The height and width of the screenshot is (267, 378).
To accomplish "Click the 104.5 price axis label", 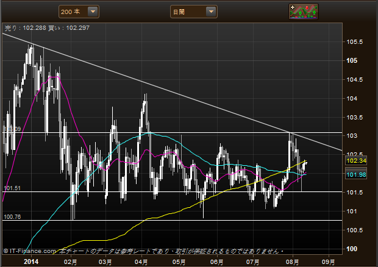I will click(x=354, y=79).
